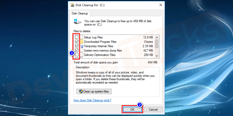Click the 288 KB size value
The image size is (233, 116).
point(148,55)
